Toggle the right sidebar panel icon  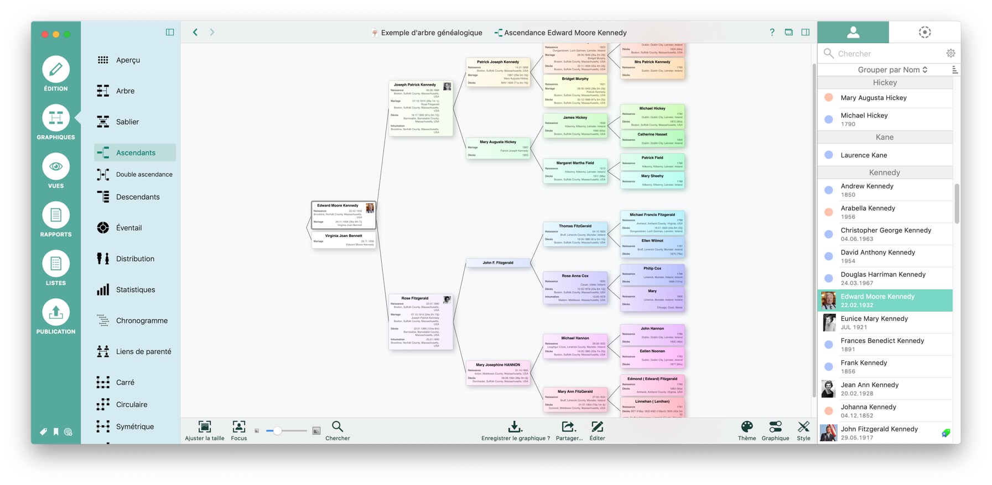(806, 32)
